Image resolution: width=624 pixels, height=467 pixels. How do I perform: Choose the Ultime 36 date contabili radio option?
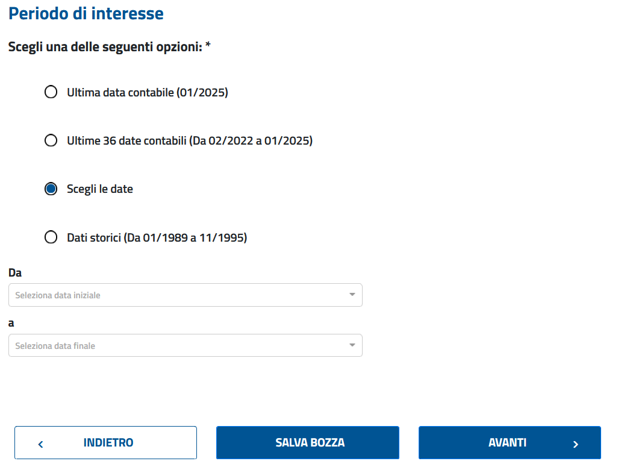click(51, 140)
